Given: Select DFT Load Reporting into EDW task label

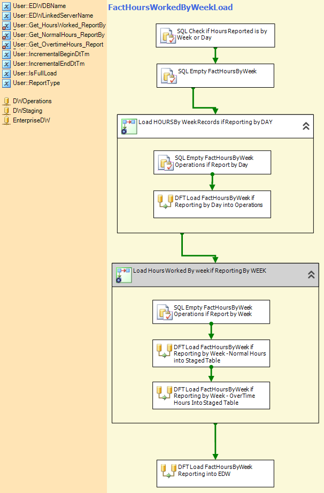Looking at the screenshot, I should pyautogui.click(x=215, y=471).
